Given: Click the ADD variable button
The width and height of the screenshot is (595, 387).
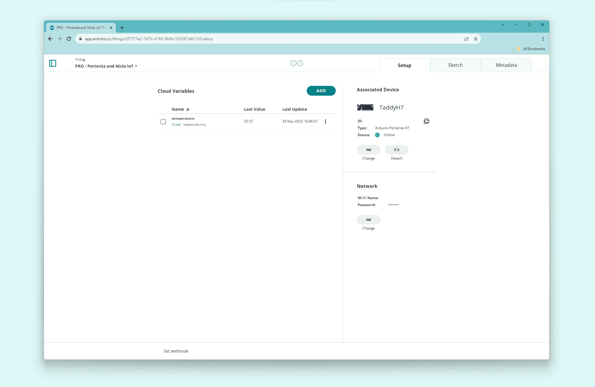Looking at the screenshot, I should tap(321, 91).
